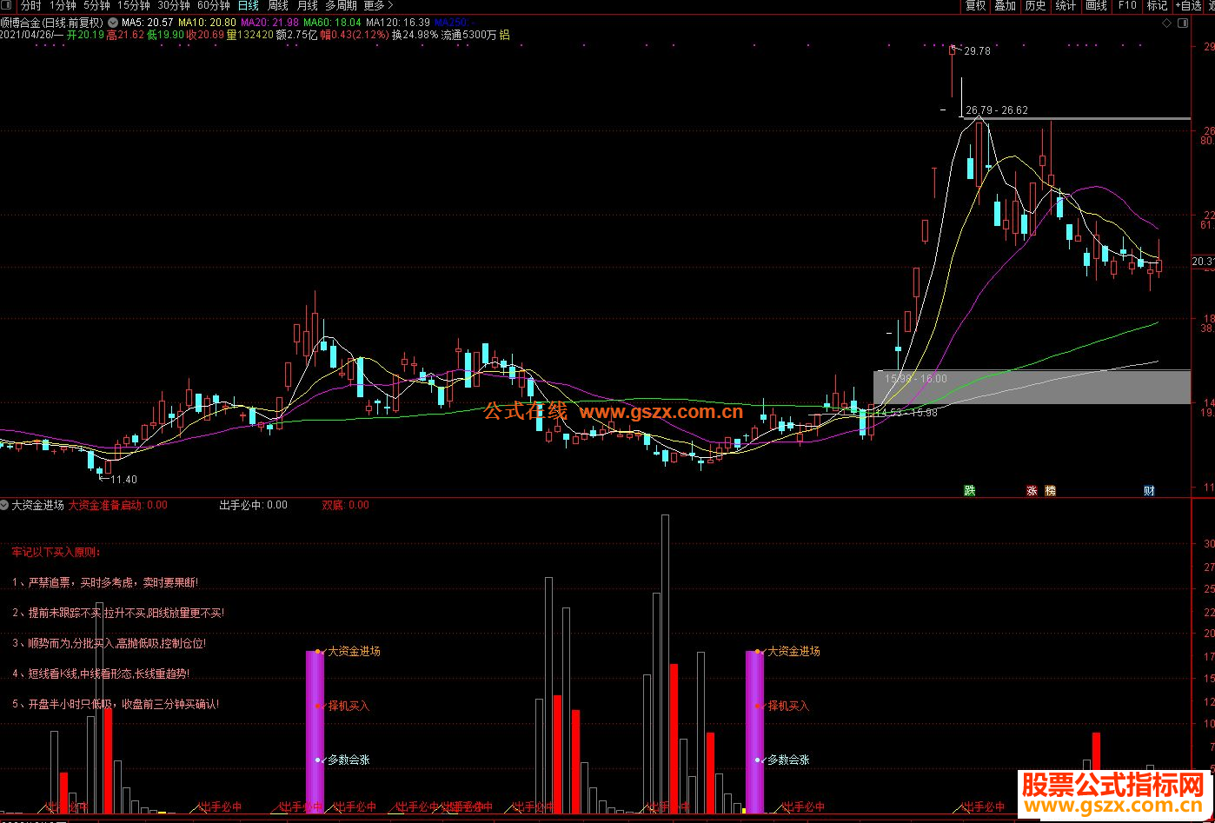Open the F10 company info

[1126, 5]
